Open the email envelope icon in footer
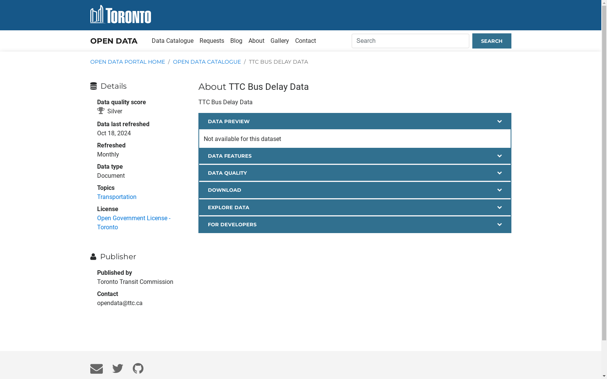Screen dimensions: 607x379 pos(96,369)
